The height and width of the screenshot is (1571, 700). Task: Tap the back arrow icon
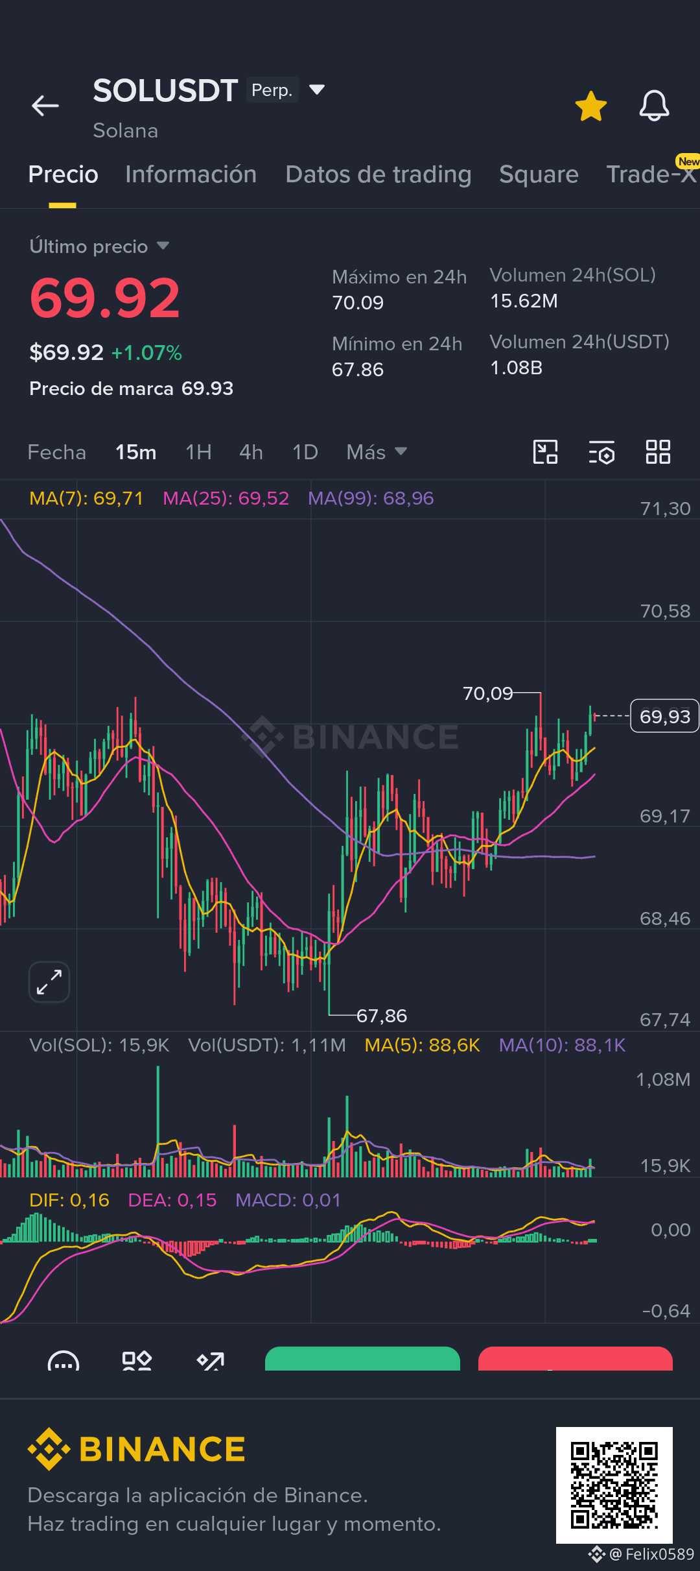(45, 105)
